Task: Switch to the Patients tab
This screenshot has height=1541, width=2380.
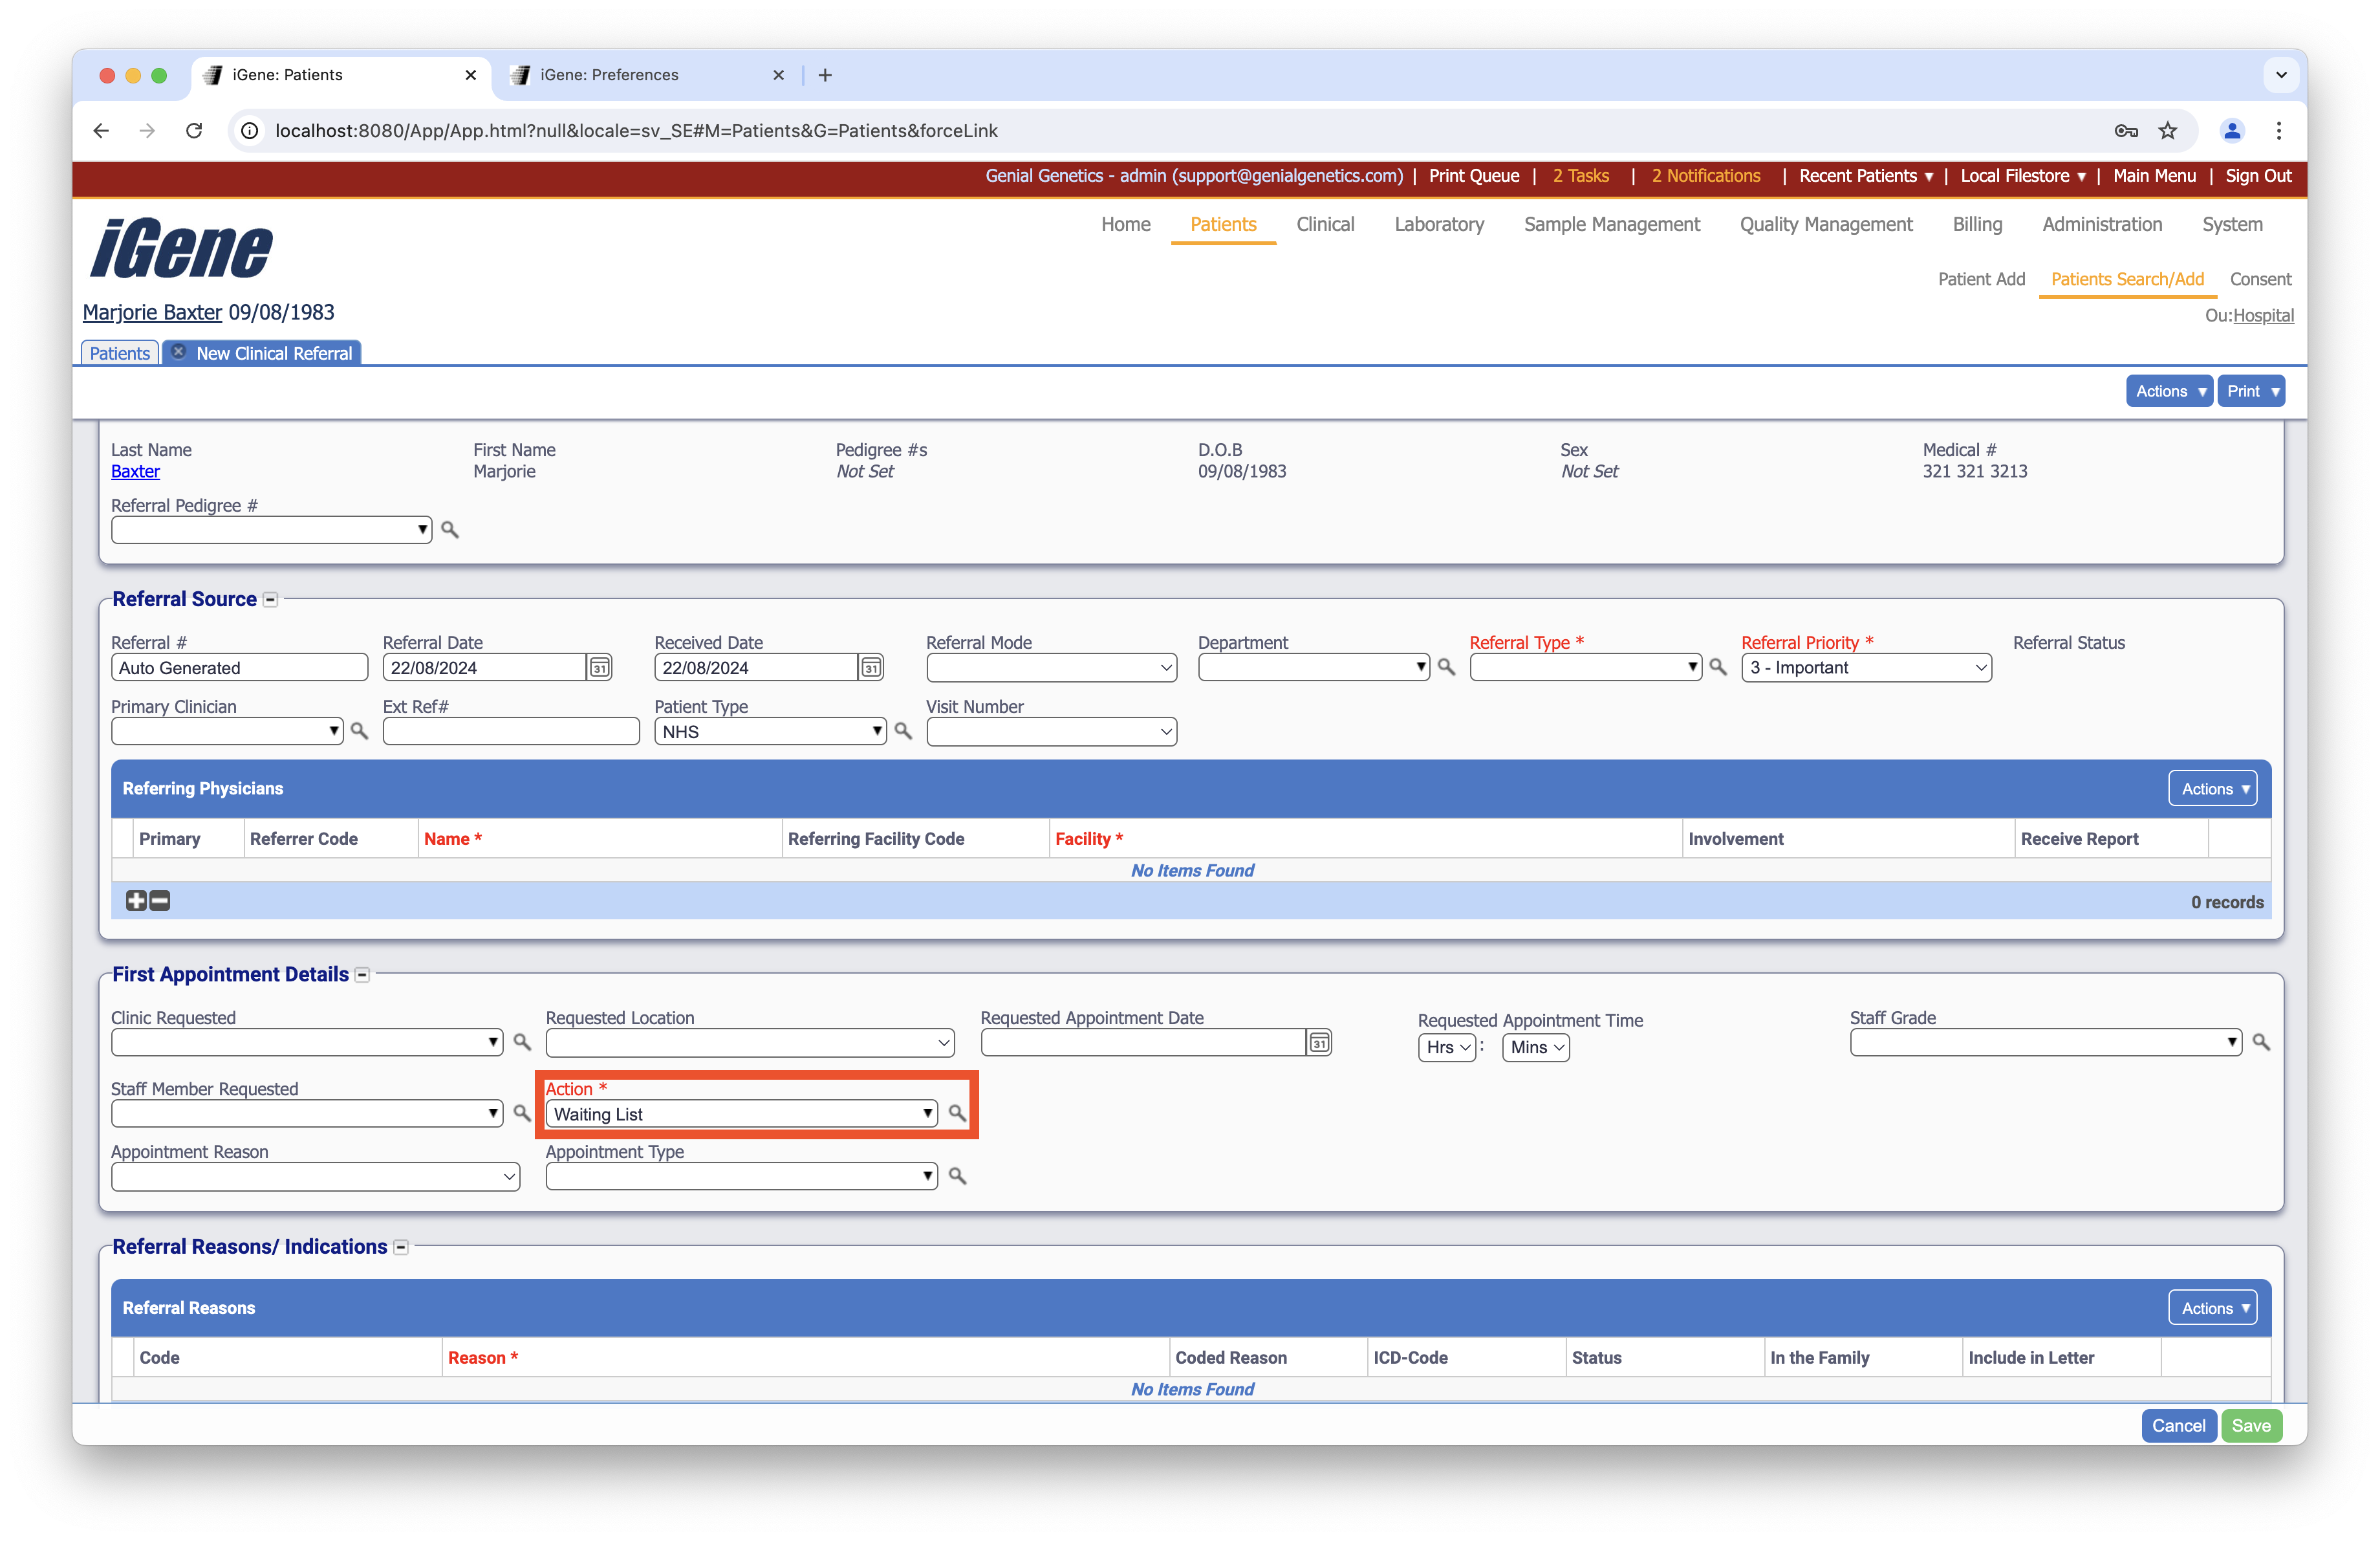Action: click(119, 353)
